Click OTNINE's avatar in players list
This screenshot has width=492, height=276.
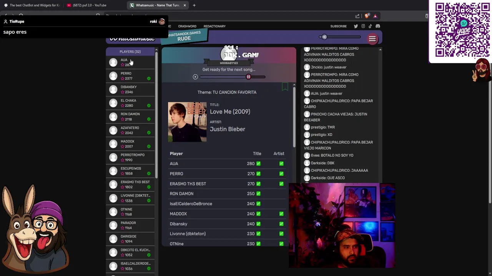pos(113,212)
